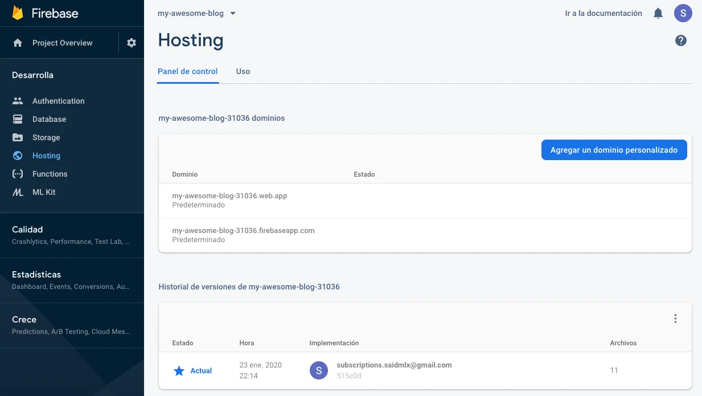Select the Panel de control tab

click(x=188, y=71)
